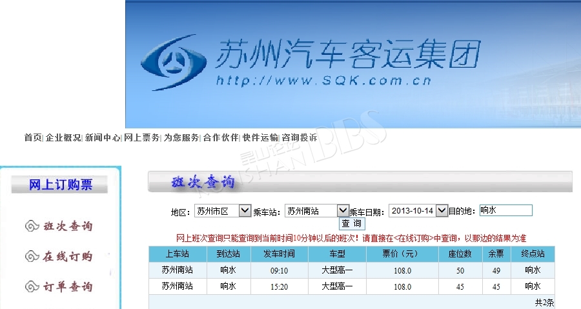
Task: Click the 到达站 column header
Action: (x=229, y=254)
